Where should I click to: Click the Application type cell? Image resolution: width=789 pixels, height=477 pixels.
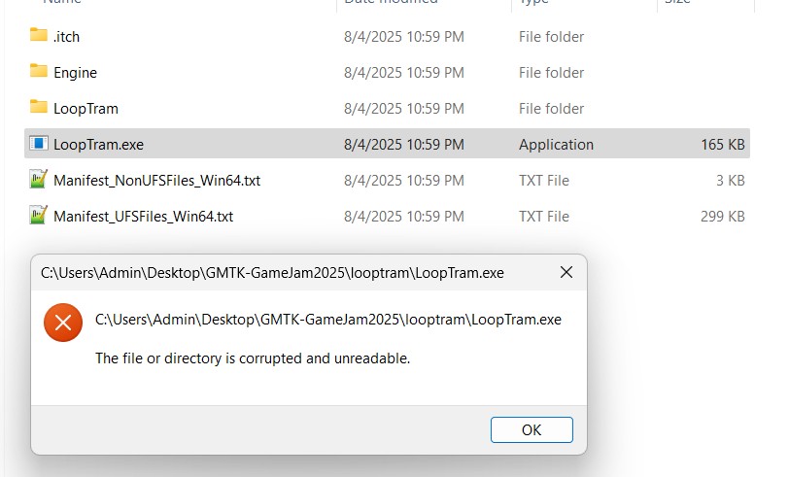(556, 145)
